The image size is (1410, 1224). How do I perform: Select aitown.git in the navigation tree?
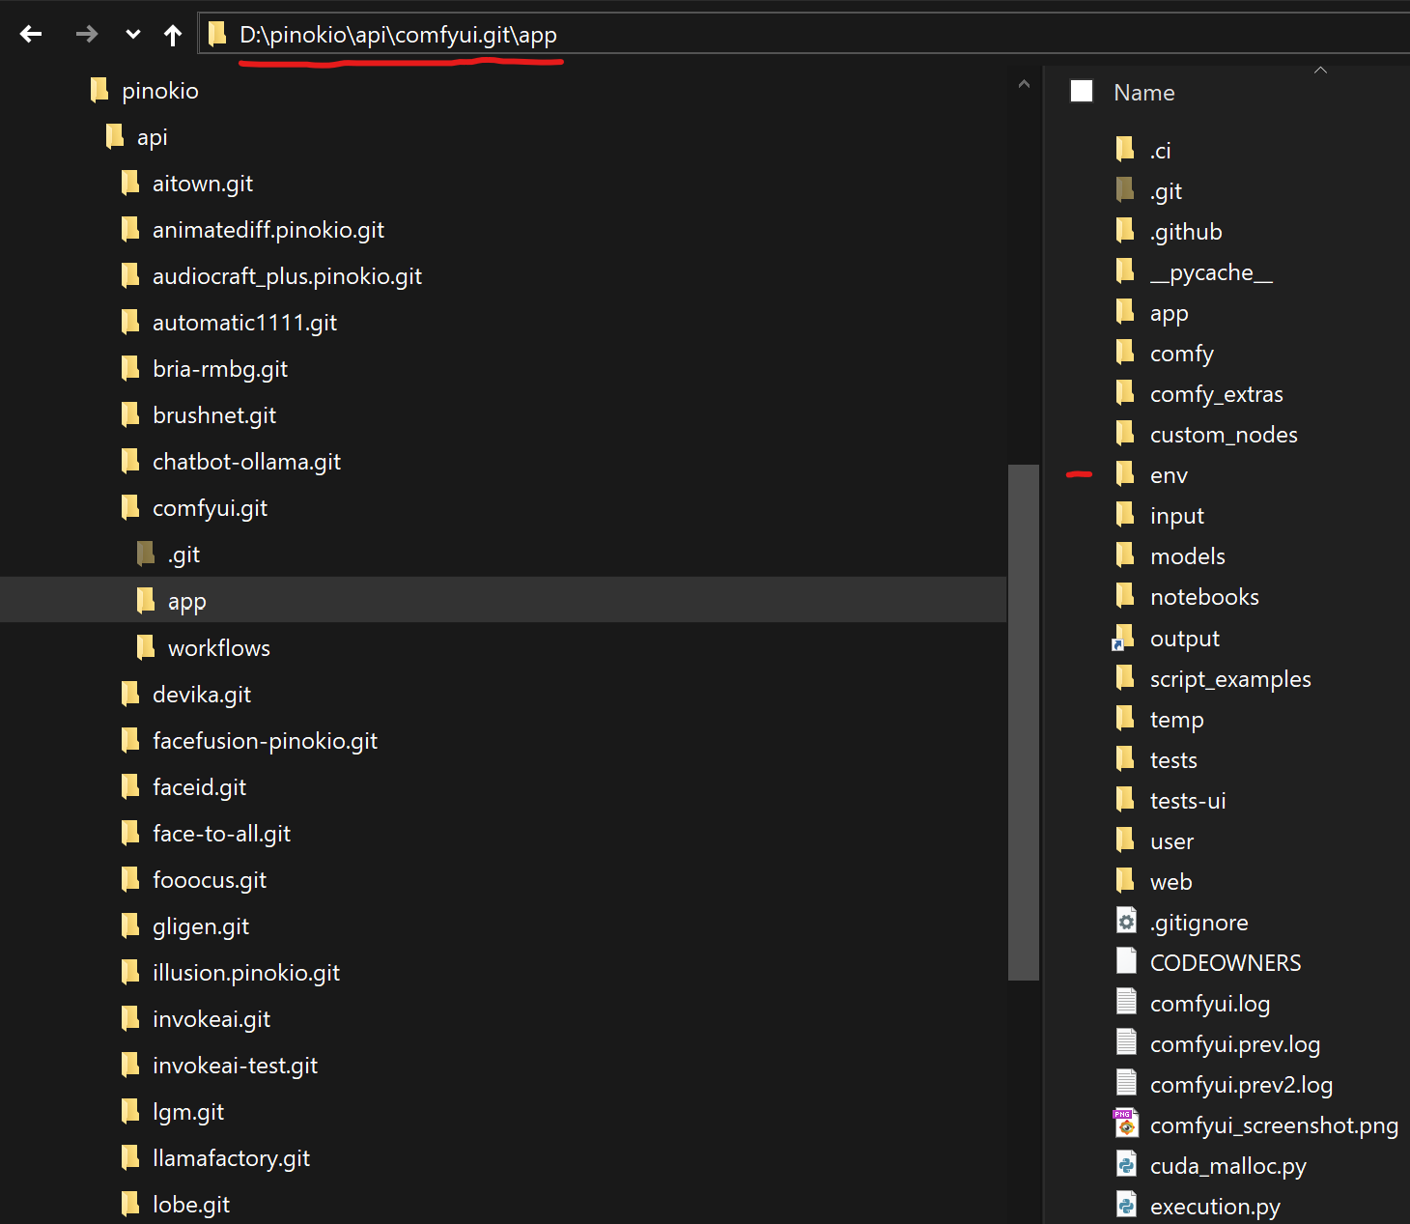click(203, 184)
